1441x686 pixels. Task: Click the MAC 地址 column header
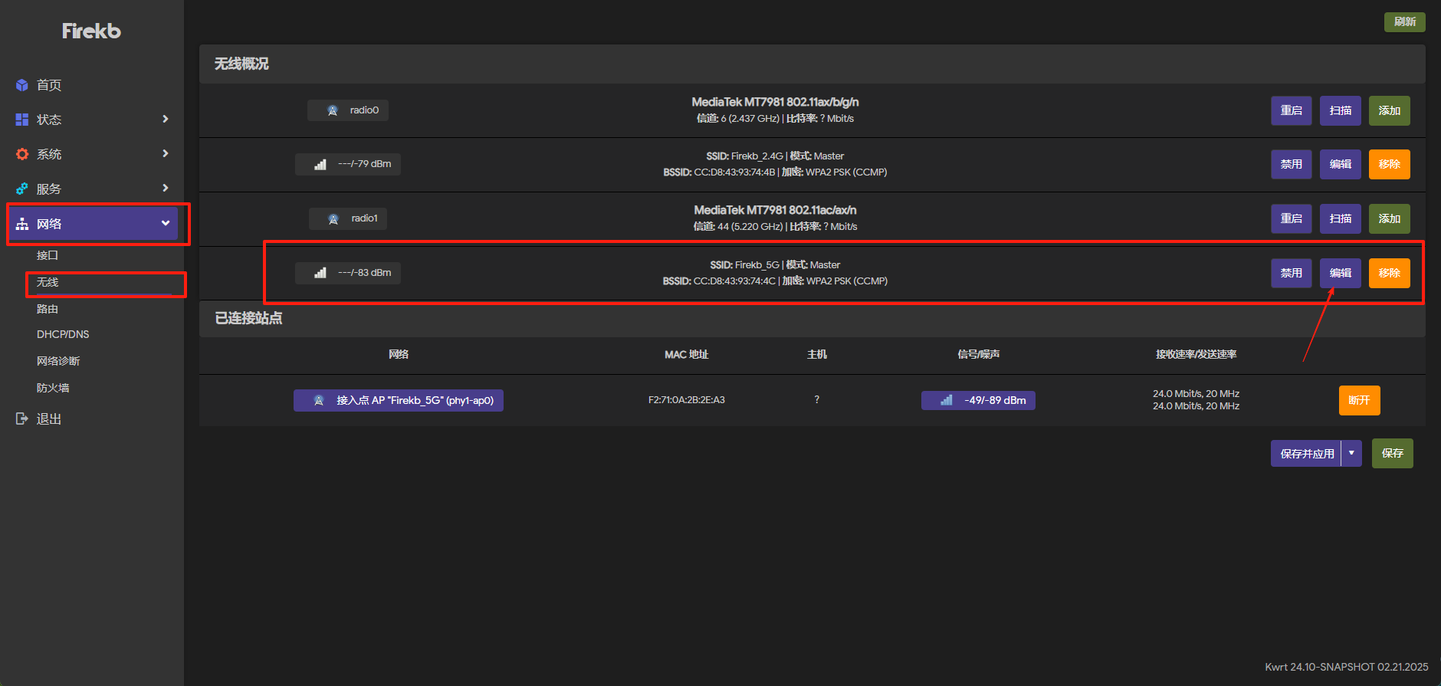687,354
